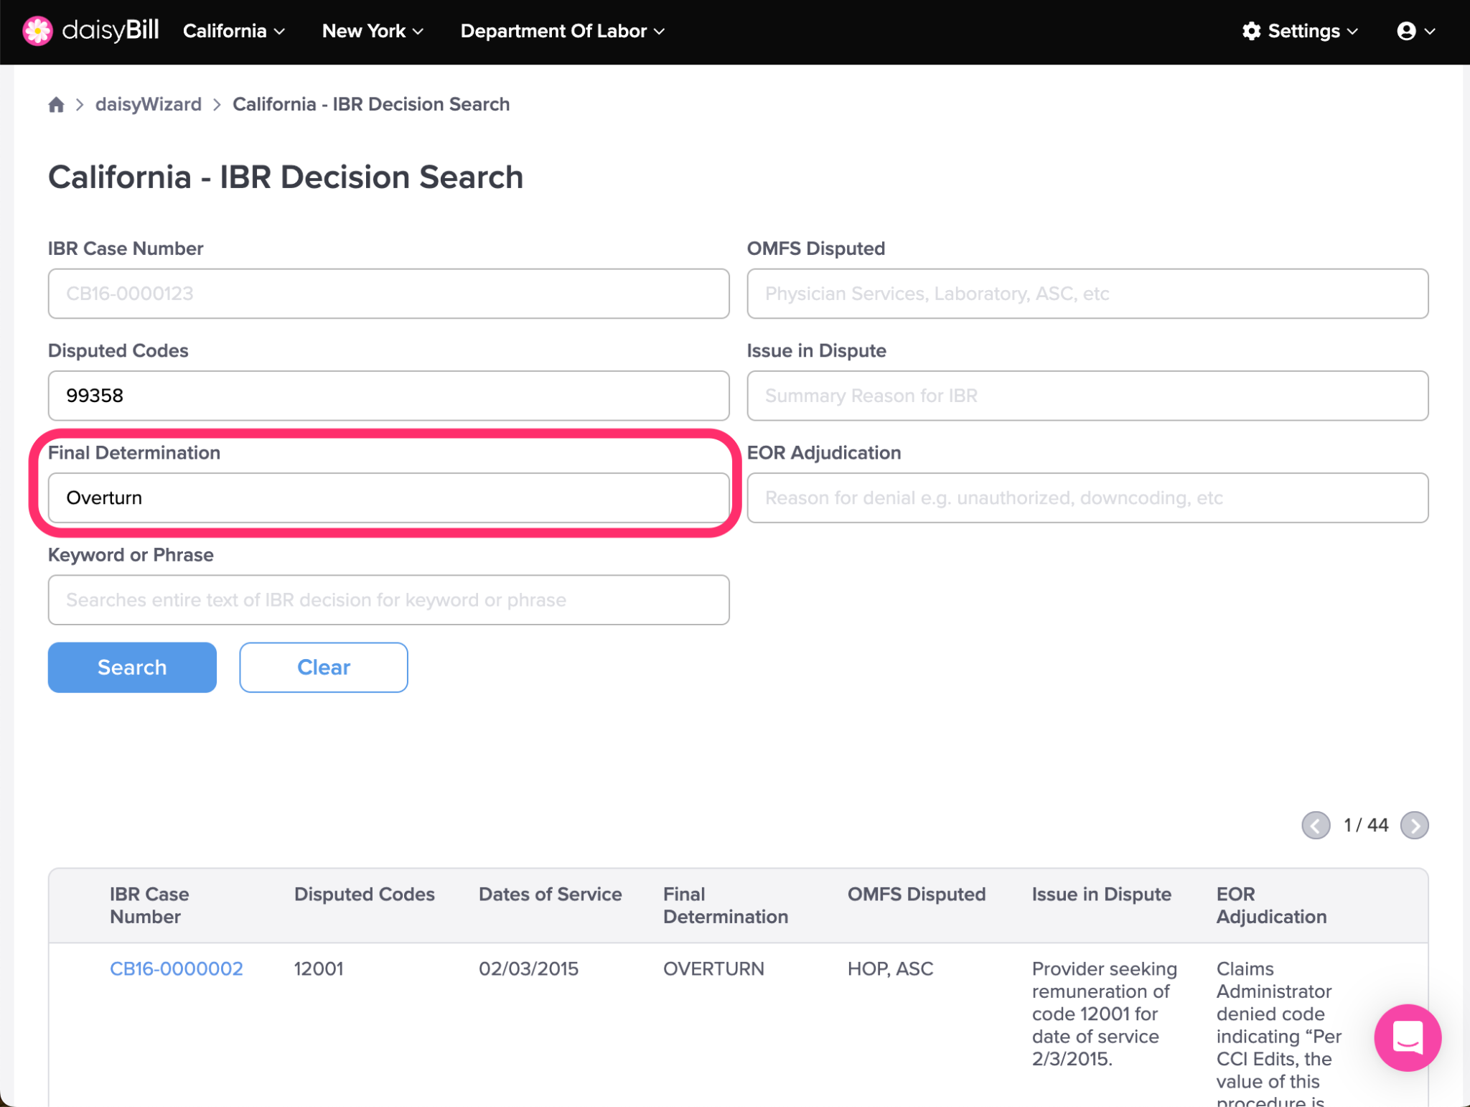Screen dimensions: 1470x1107
Task: Click the Clear button
Action: coord(324,668)
